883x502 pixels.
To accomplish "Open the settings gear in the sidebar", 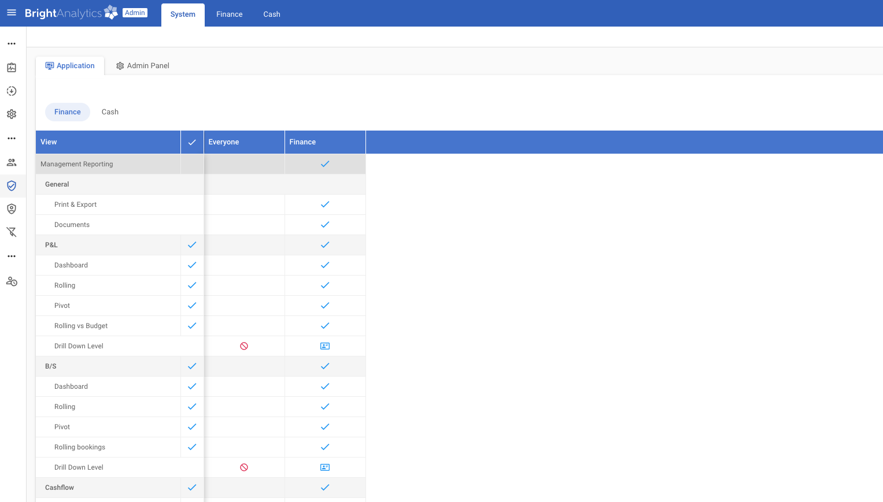I will coord(12,114).
